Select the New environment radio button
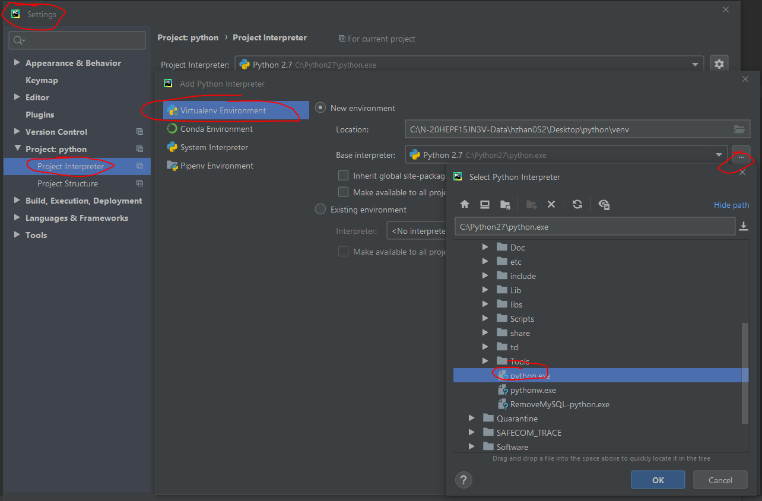762x501 pixels. 320,108
